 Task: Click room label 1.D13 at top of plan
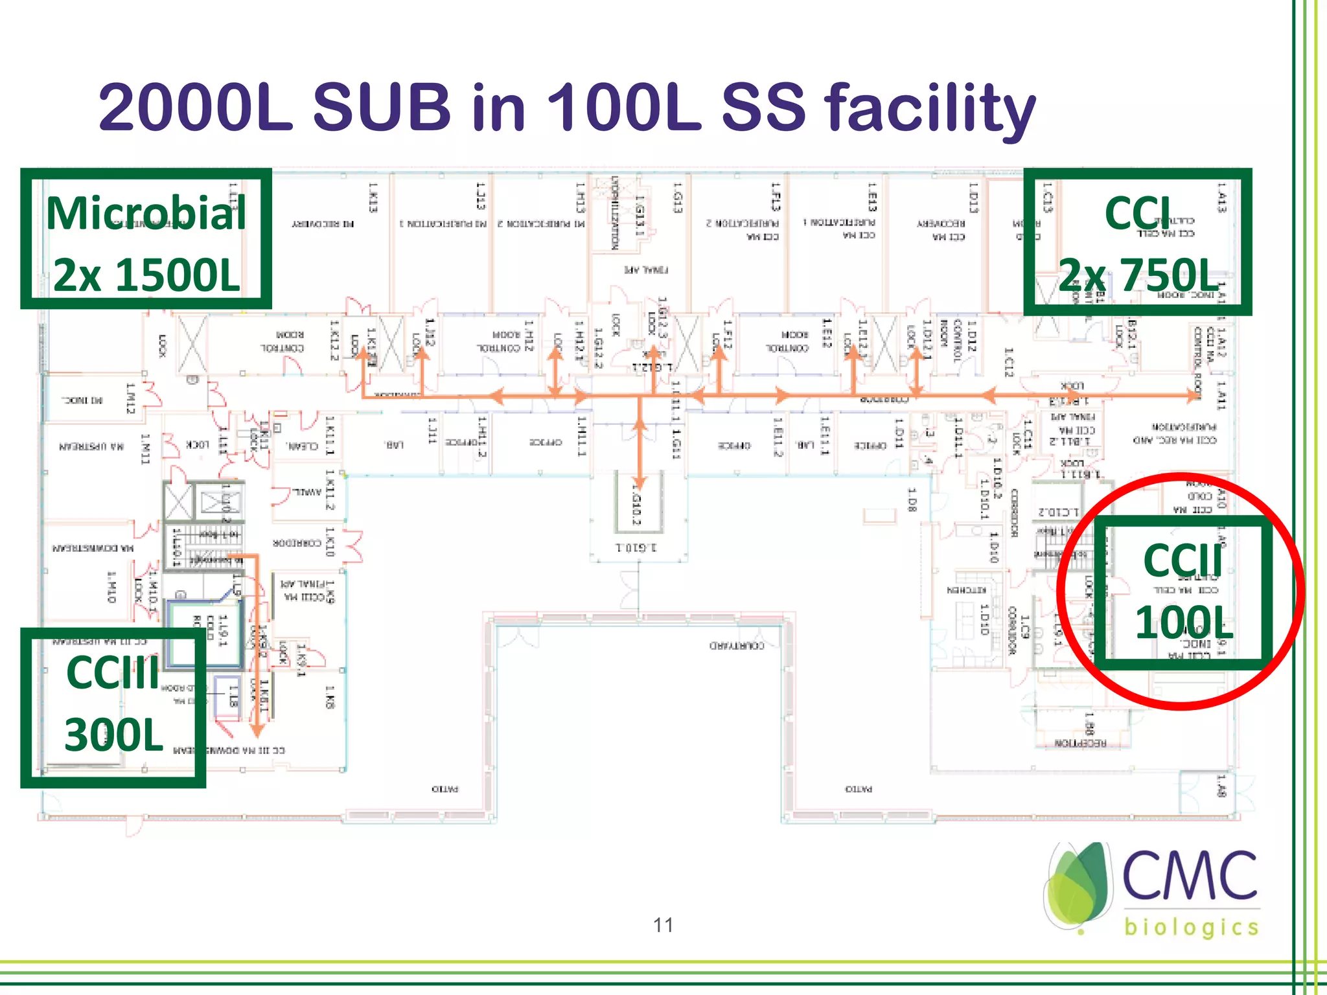point(973,198)
